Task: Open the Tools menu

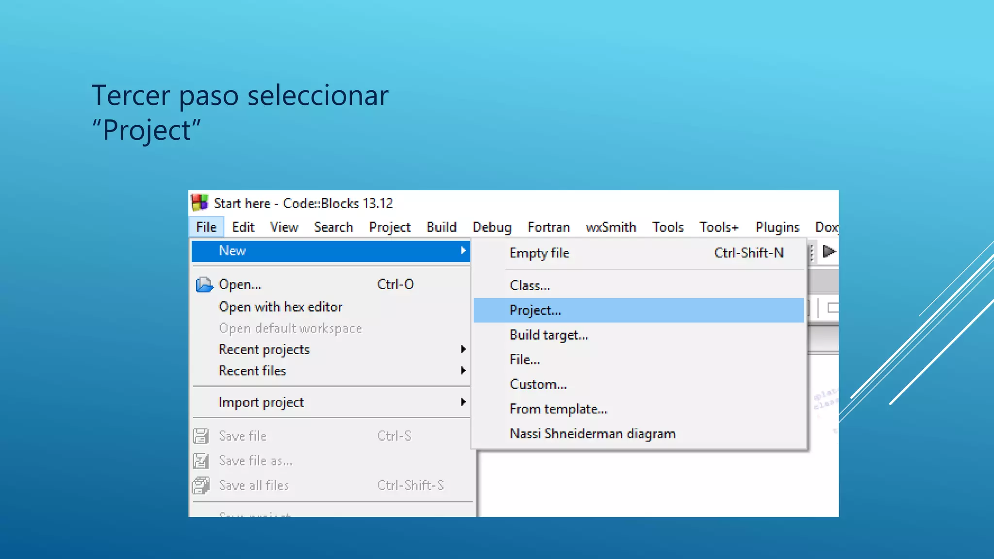Action: point(668,227)
